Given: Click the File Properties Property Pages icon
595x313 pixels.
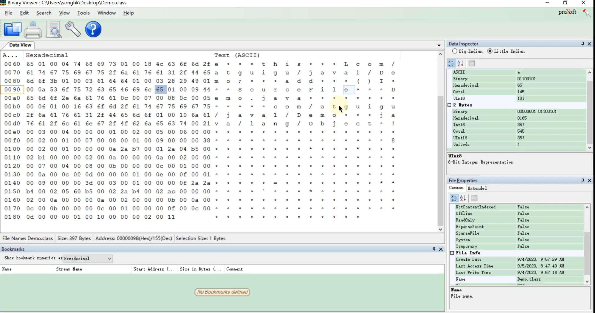Looking at the screenshot, I should point(474,198).
